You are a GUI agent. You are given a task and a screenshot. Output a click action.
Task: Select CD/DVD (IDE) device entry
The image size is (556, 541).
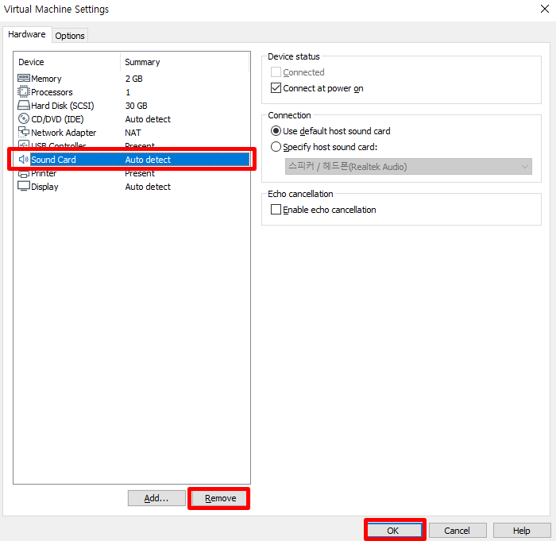pos(132,119)
